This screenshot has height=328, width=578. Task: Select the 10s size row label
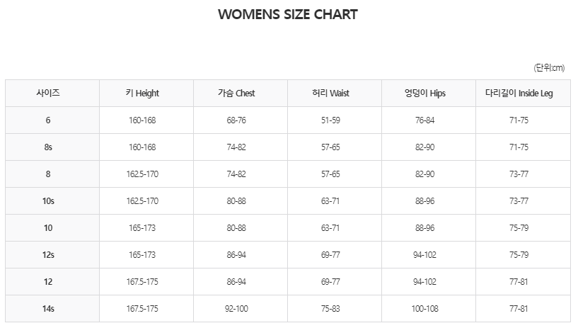48,201
